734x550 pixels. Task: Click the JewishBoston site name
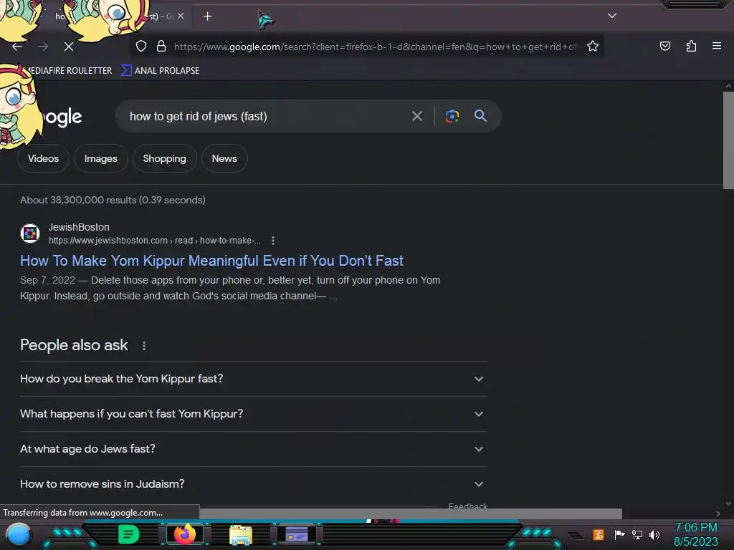coord(79,227)
